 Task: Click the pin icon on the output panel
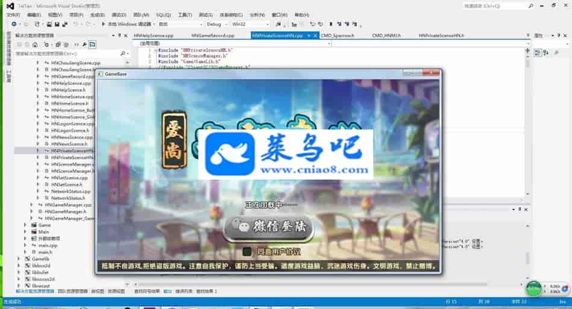click(520, 209)
